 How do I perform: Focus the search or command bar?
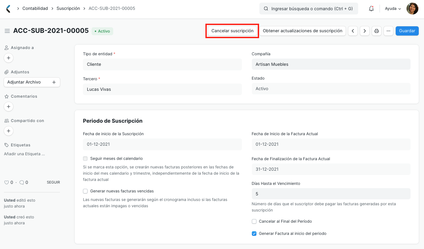pos(309,9)
